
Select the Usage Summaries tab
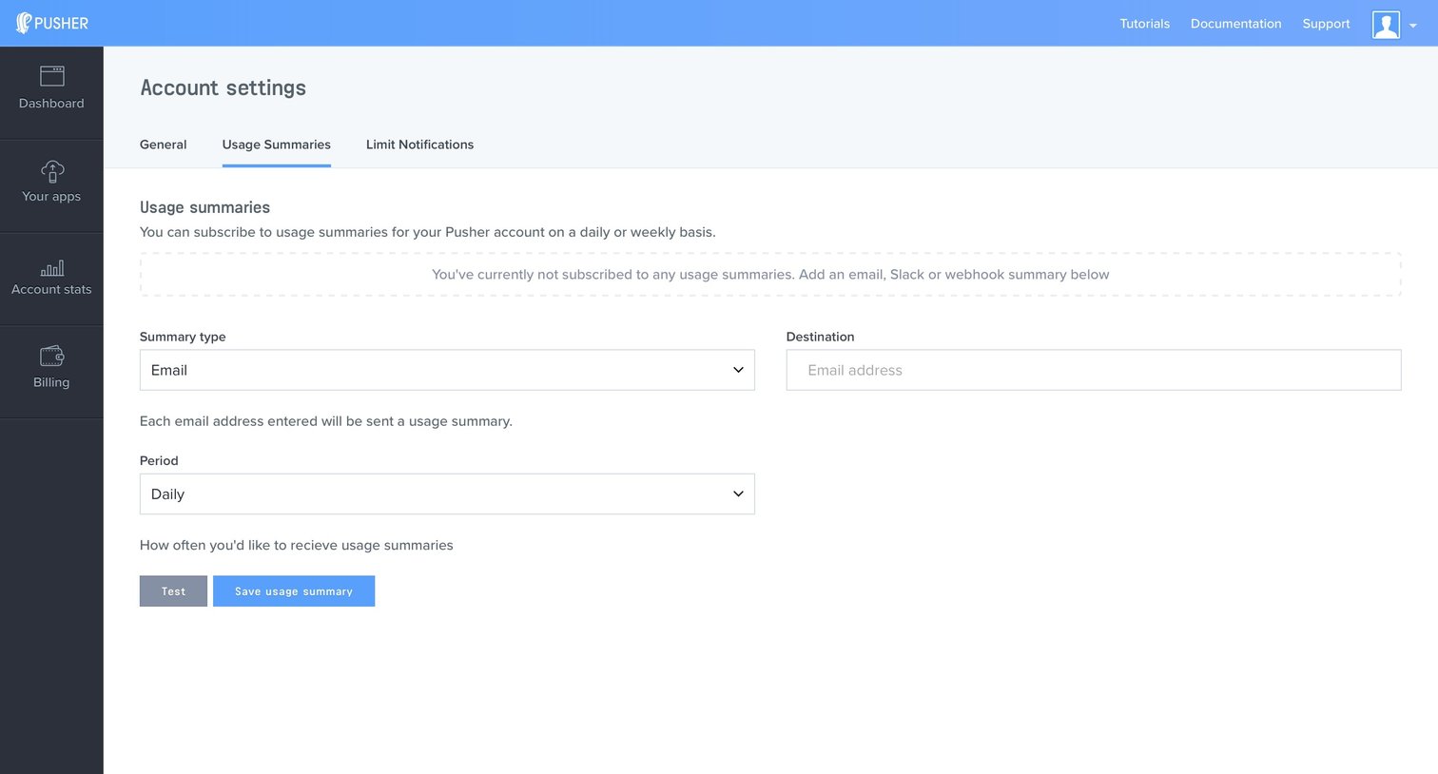(277, 145)
